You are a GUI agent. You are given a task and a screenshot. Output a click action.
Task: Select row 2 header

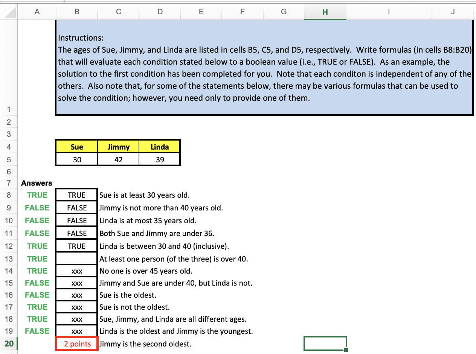pyautogui.click(x=8, y=122)
